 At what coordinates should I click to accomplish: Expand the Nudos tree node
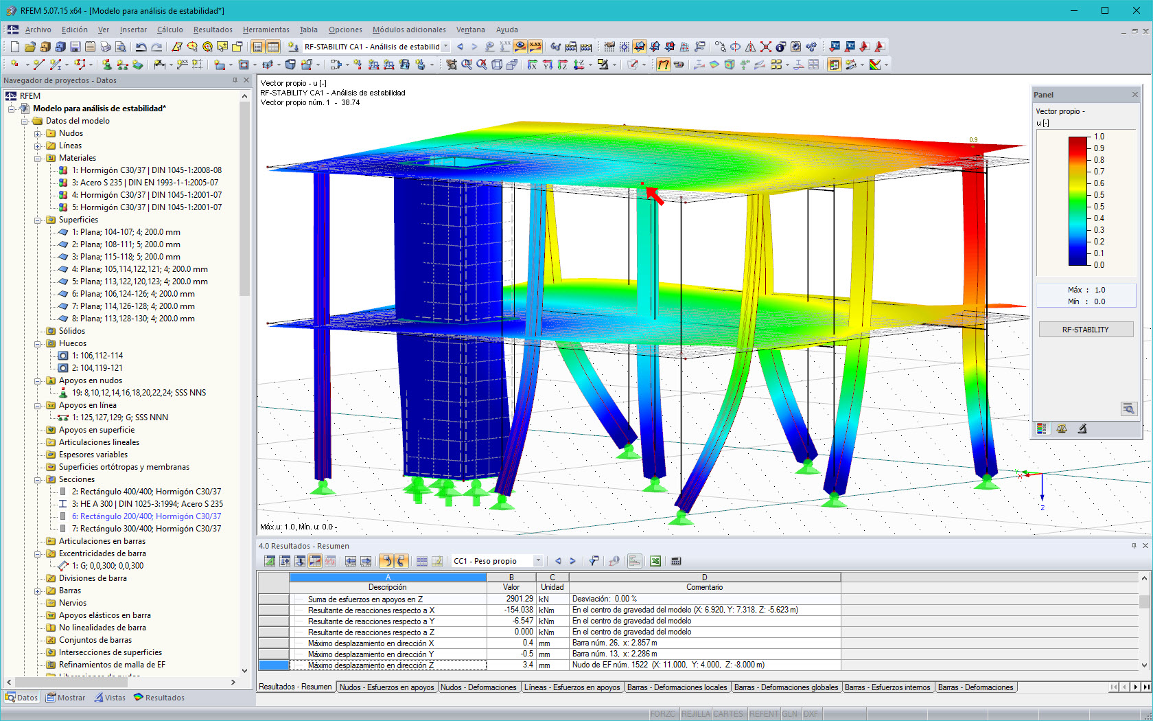tap(38, 133)
